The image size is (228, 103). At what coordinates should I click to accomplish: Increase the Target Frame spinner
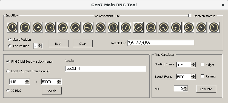193,75
